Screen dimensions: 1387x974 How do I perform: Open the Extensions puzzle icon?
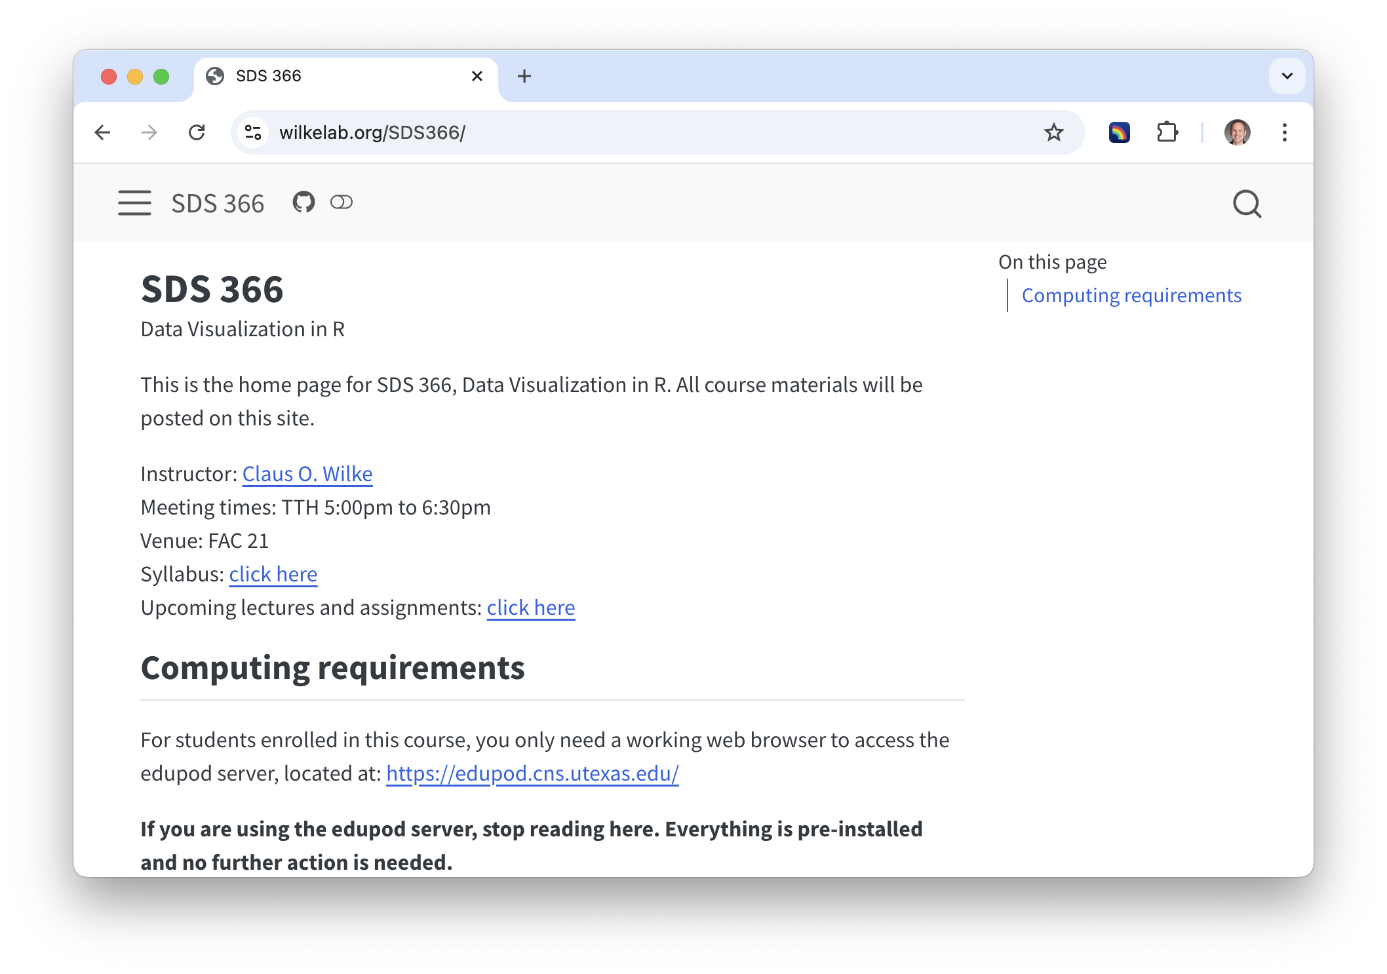[1167, 132]
